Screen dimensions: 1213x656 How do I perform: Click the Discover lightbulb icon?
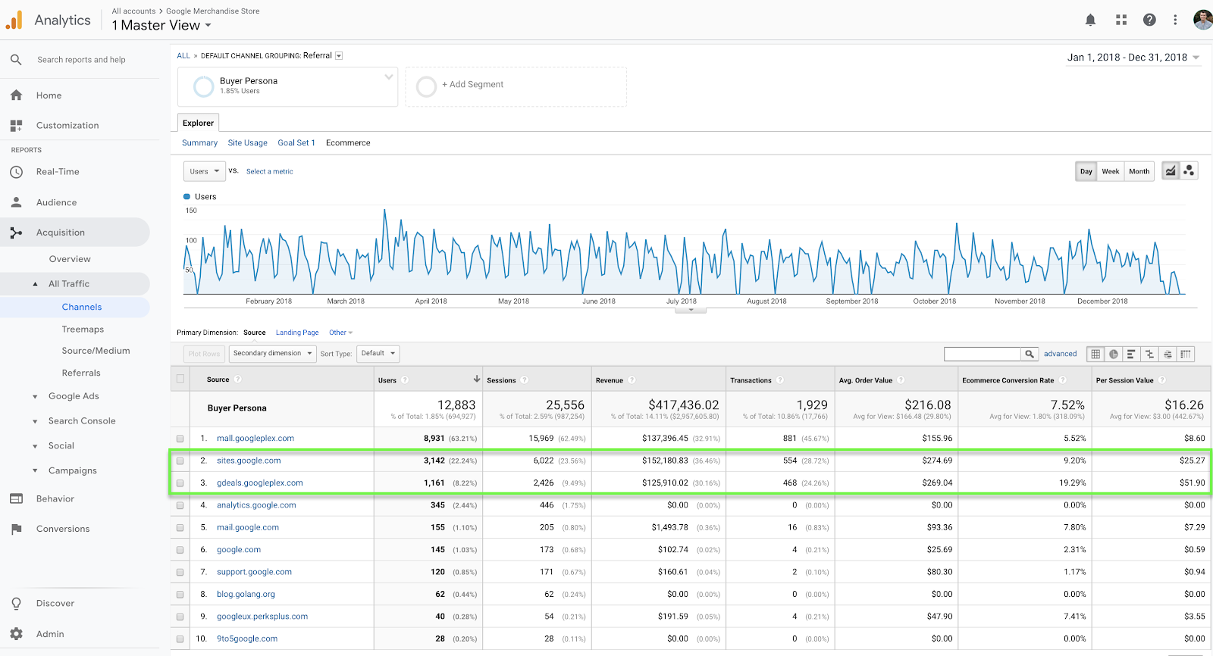(x=16, y=604)
